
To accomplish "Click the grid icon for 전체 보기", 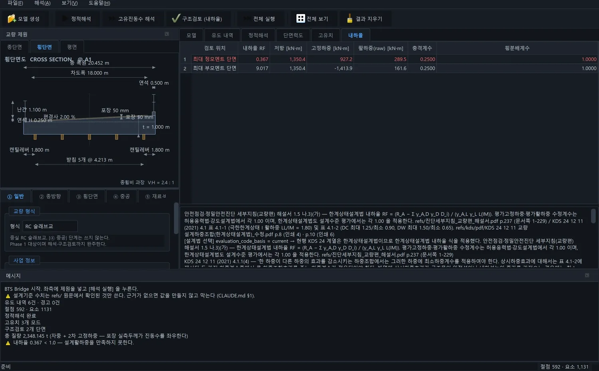I will click(x=301, y=19).
